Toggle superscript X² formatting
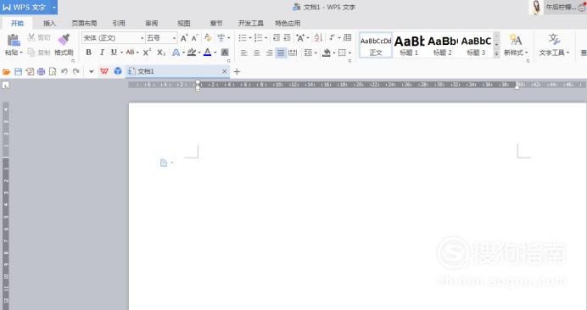The height and width of the screenshot is (310, 587). tap(147, 53)
